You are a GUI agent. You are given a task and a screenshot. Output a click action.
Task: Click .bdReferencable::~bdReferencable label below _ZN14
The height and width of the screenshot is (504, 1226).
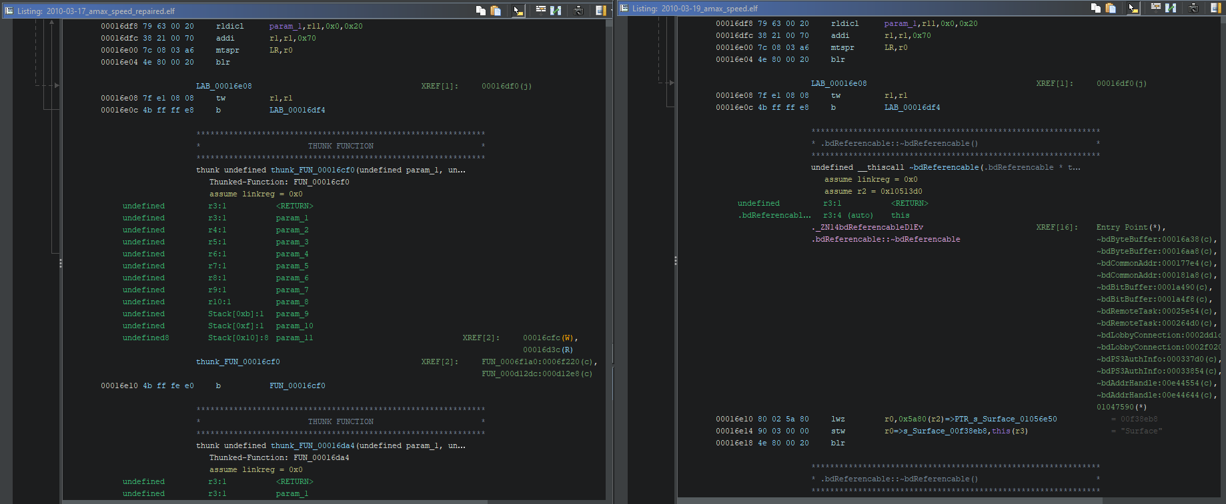tap(885, 240)
